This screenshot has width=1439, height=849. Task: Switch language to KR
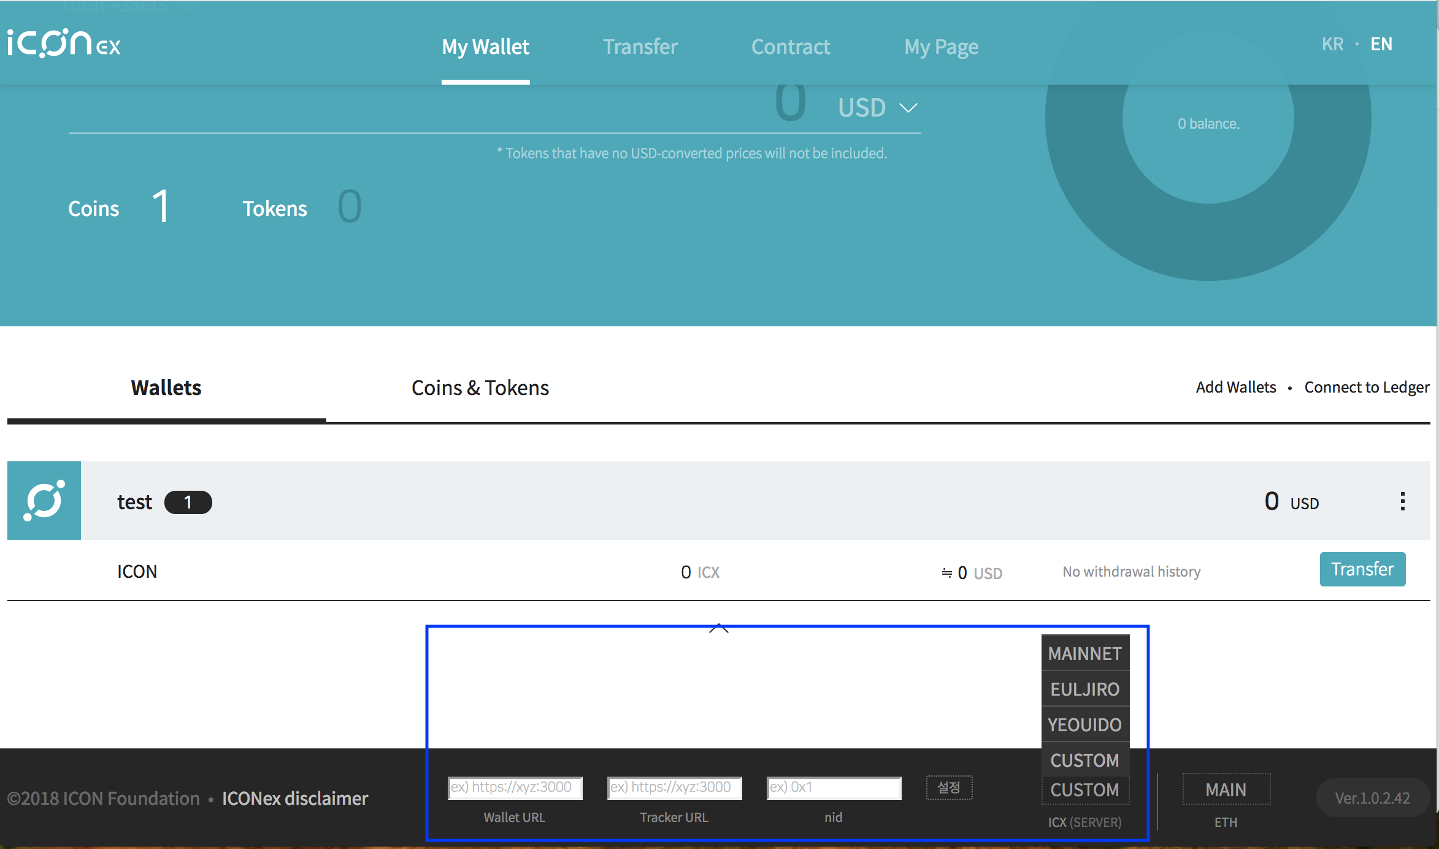[x=1332, y=44]
